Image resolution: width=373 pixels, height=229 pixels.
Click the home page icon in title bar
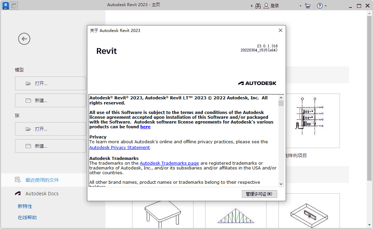click(x=14, y=5)
